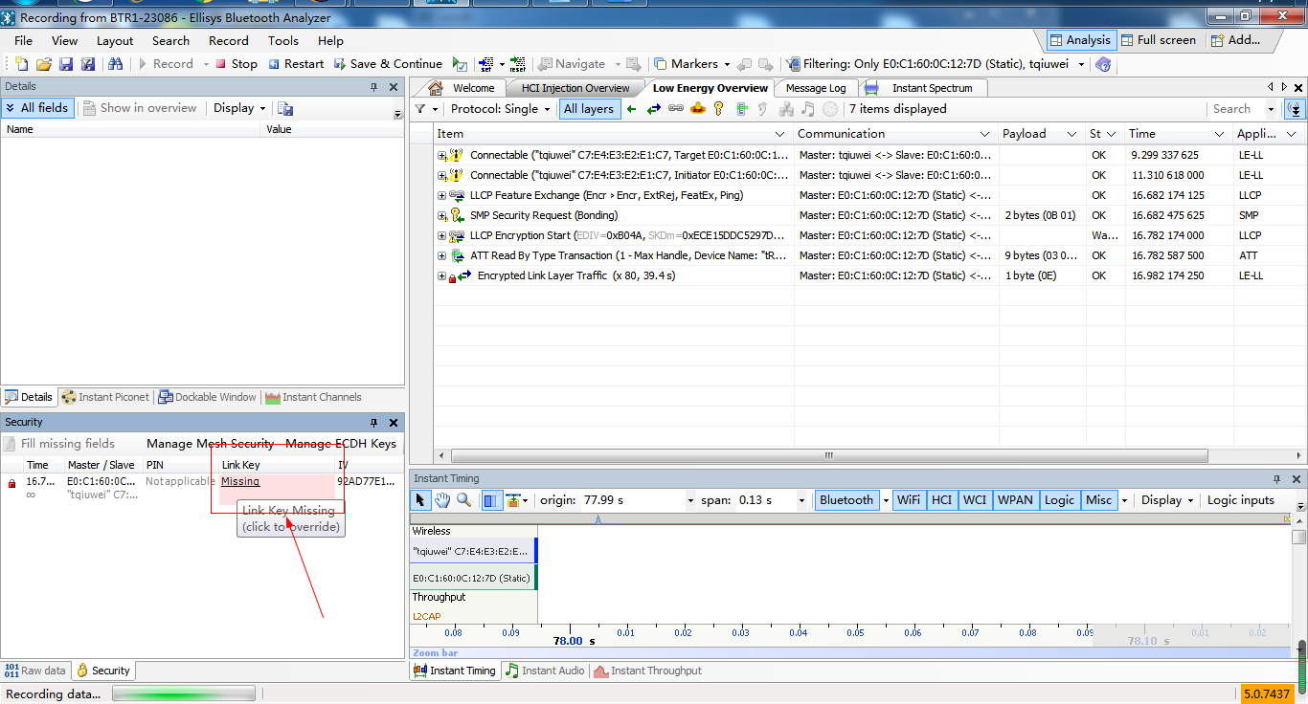The image size is (1308, 704).
Task: Pin the Instant Timing panel
Action: [1277, 478]
